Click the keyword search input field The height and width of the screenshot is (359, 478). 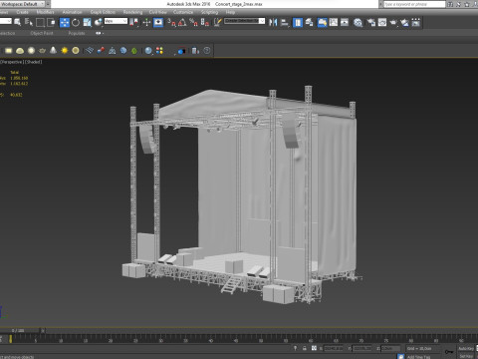coord(414,4)
